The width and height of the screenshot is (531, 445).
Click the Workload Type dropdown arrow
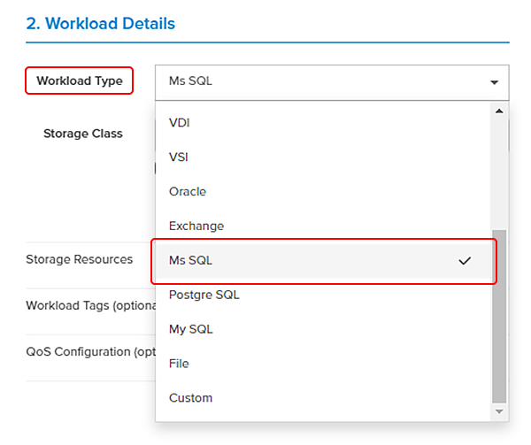click(x=494, y=82)
